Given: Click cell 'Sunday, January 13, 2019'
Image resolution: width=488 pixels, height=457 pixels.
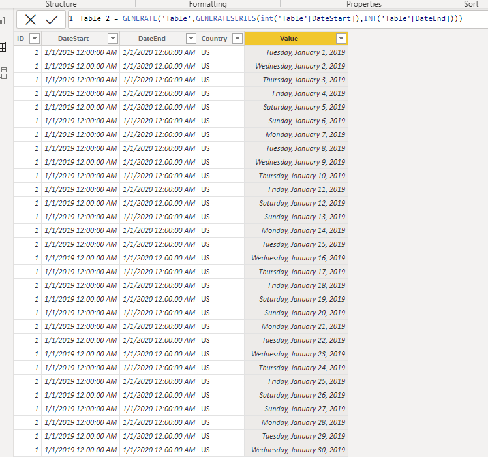Looking at the screenshot, I should tap(296, 217).
